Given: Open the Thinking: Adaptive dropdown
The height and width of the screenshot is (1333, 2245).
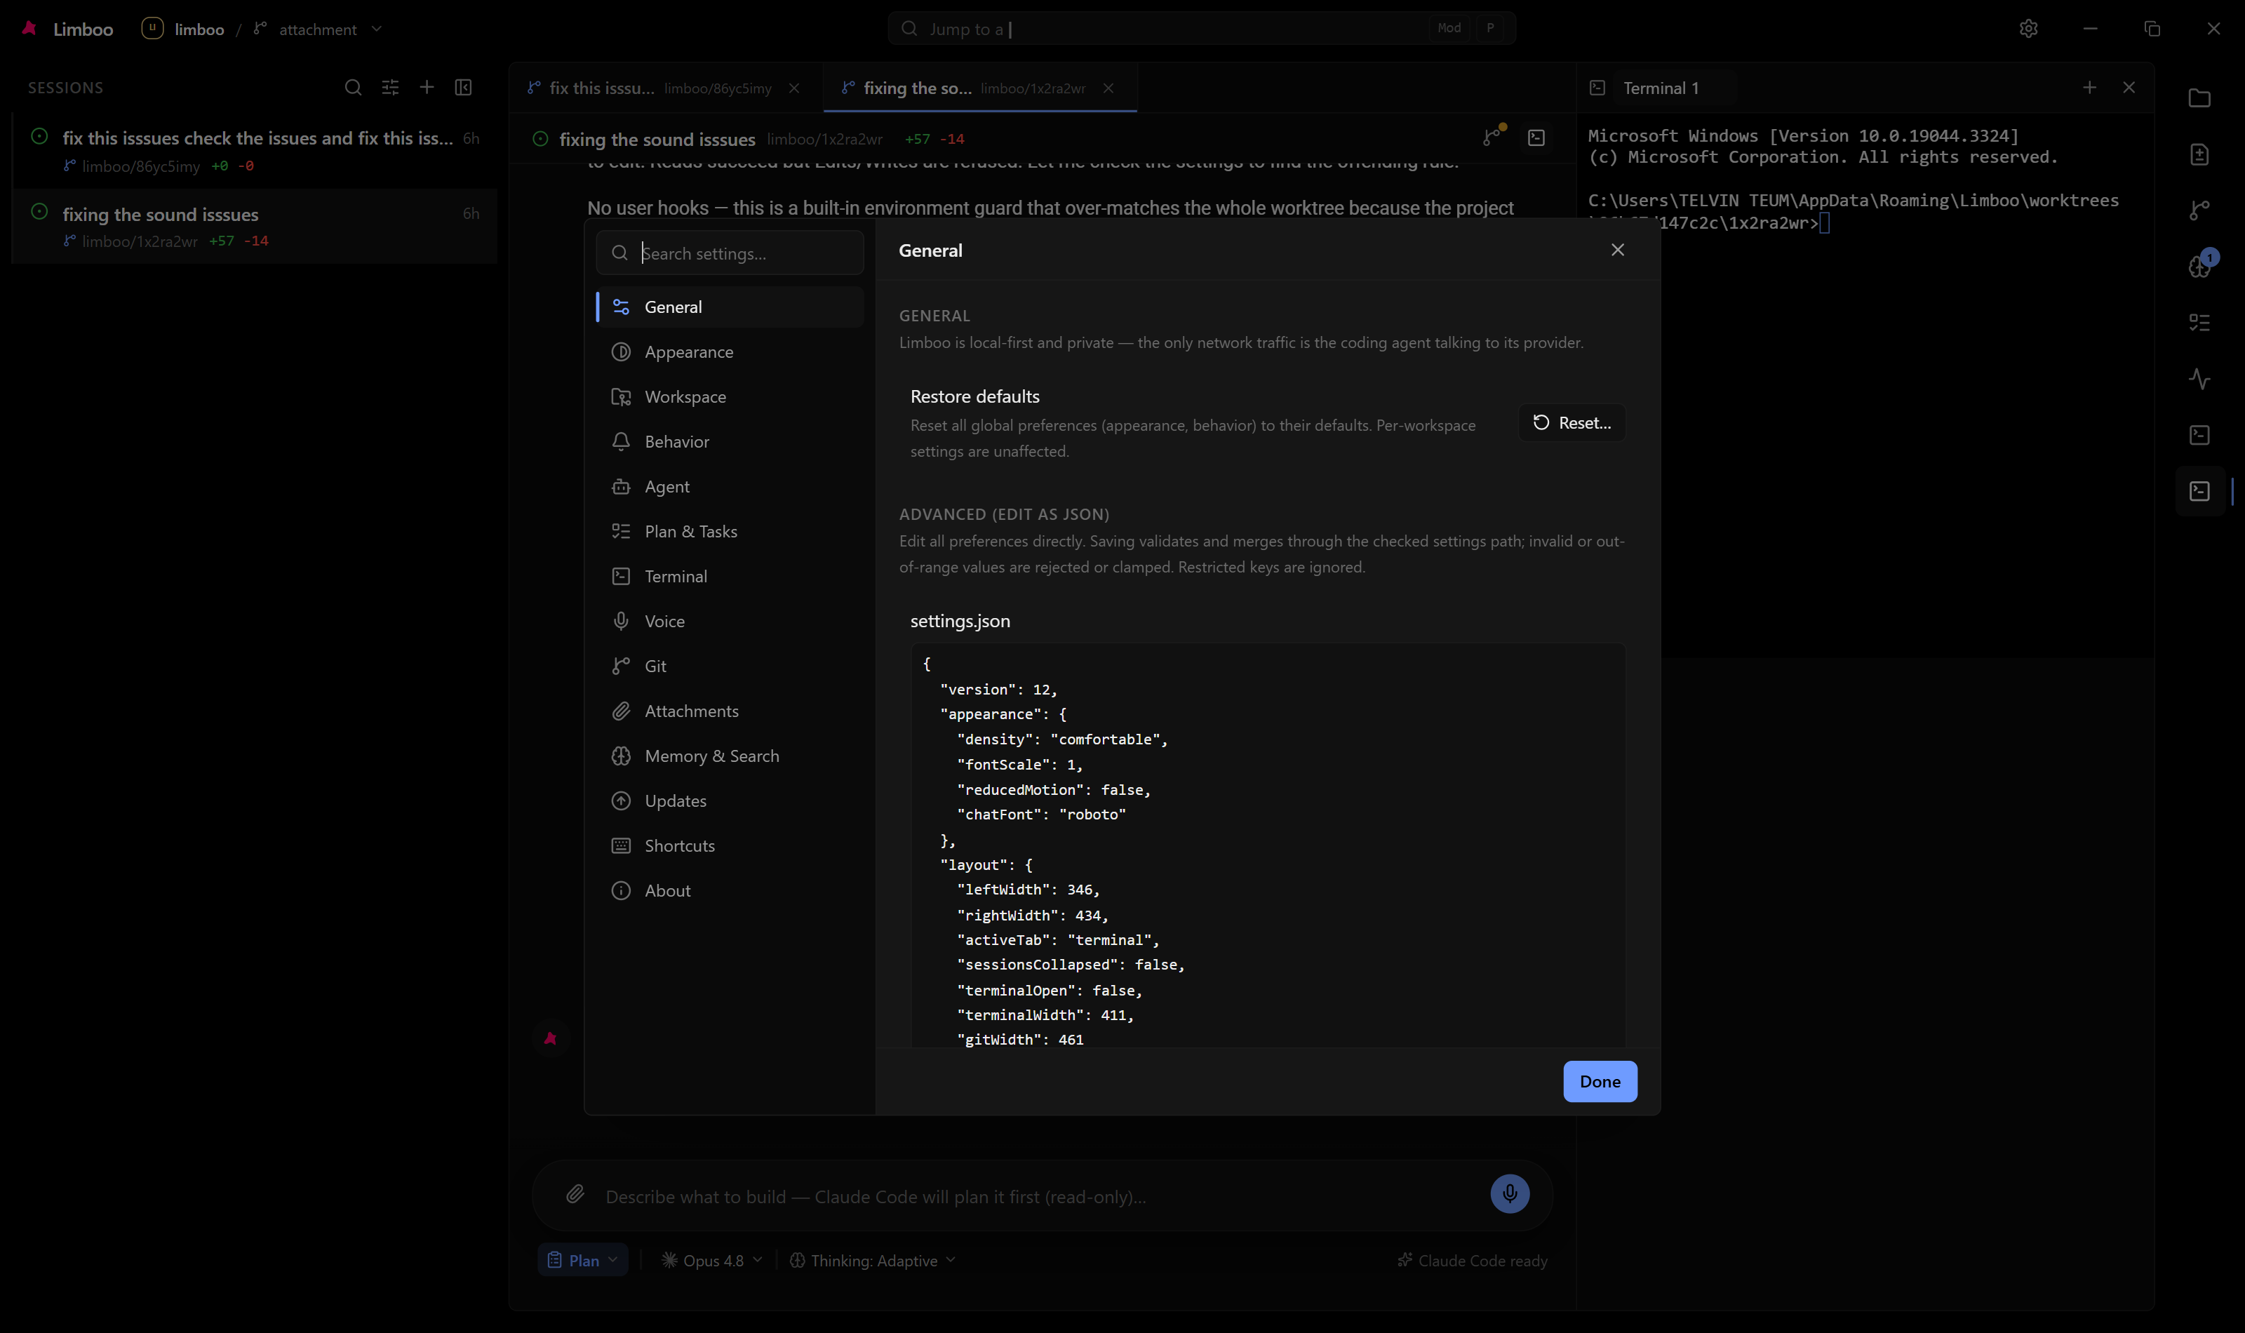Looking at the screenshot, I should (x=872, y=1259).
